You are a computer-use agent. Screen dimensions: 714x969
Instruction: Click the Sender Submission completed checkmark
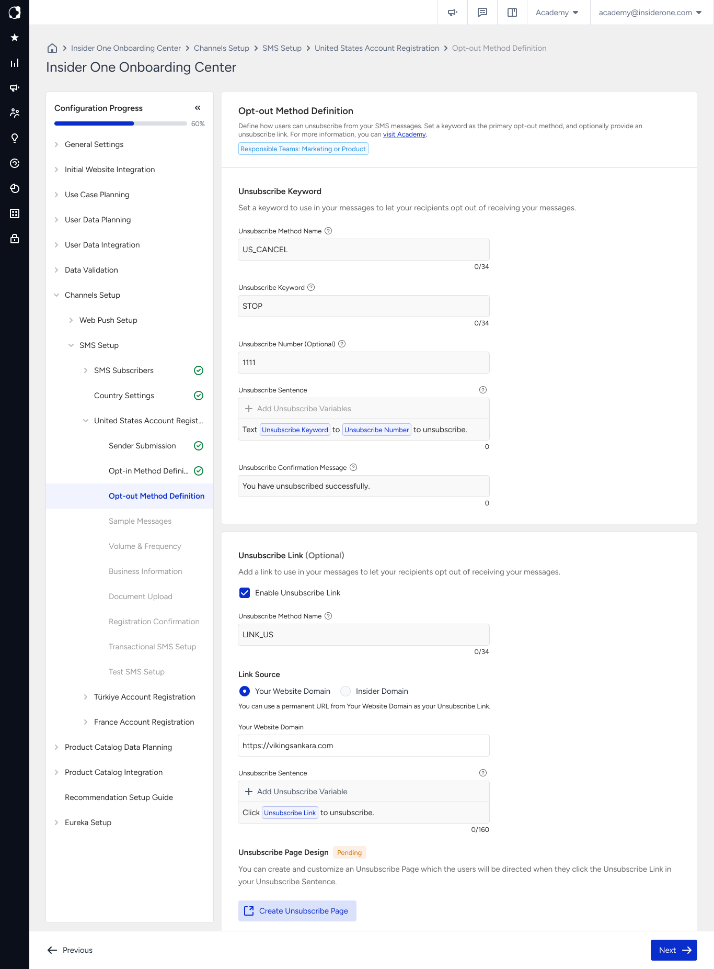point(199,446)
